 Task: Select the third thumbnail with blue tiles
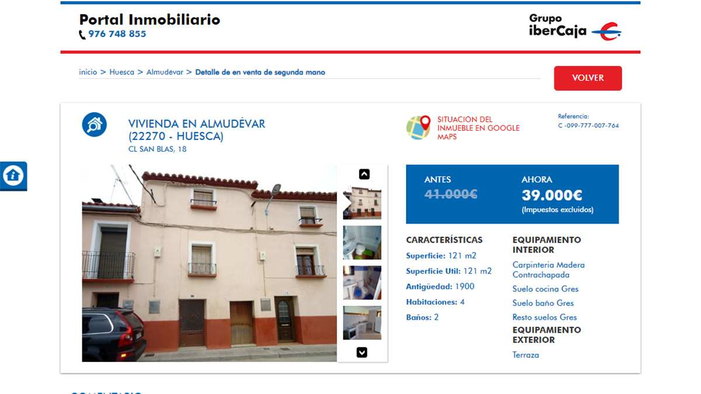click(362, 283)
